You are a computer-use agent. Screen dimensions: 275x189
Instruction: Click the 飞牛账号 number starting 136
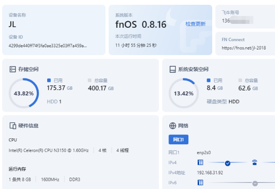(x=237, y=21)
